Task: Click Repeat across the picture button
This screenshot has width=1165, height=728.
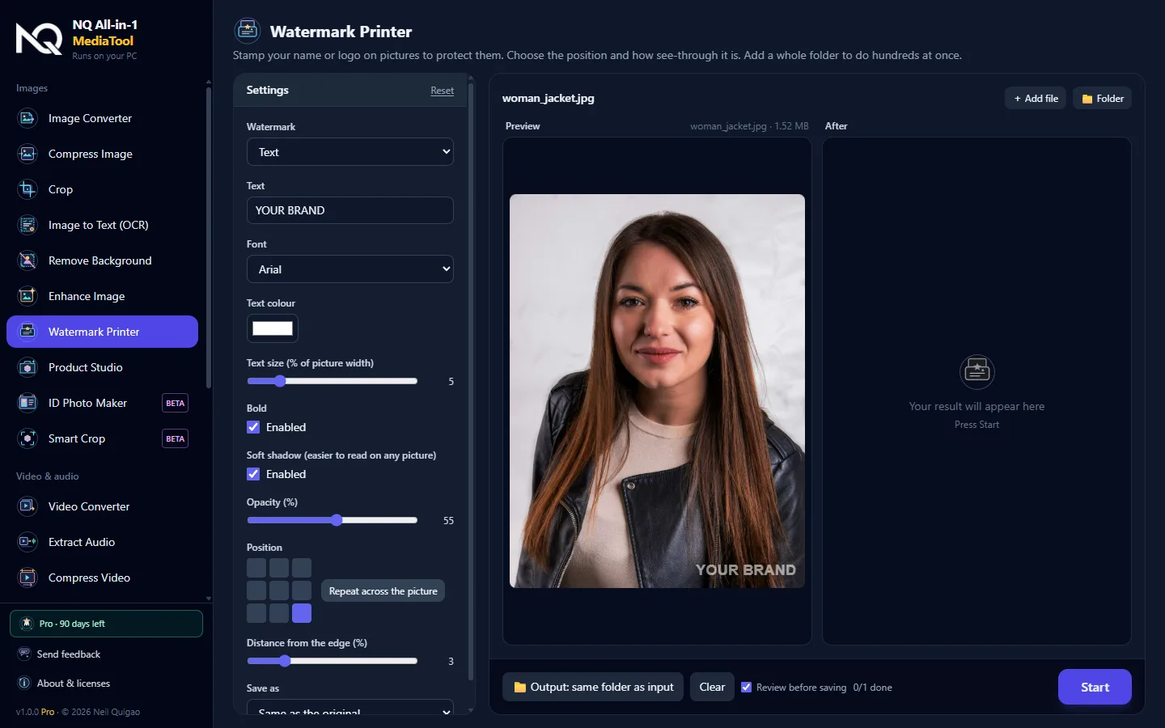Action: [x=383, y=590]
